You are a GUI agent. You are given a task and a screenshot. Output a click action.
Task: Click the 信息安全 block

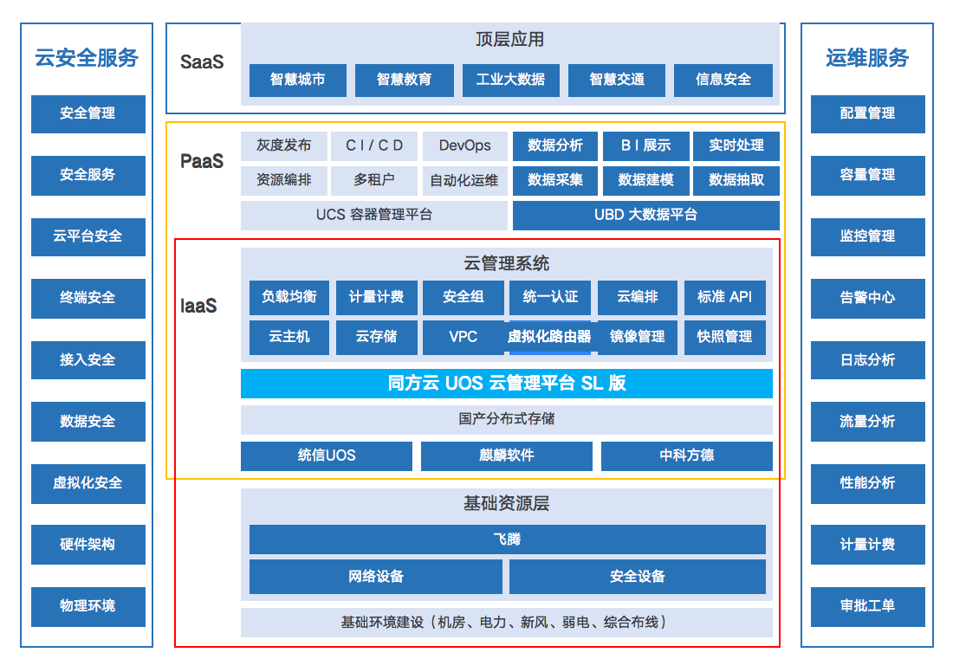click(x=723, y=80)
